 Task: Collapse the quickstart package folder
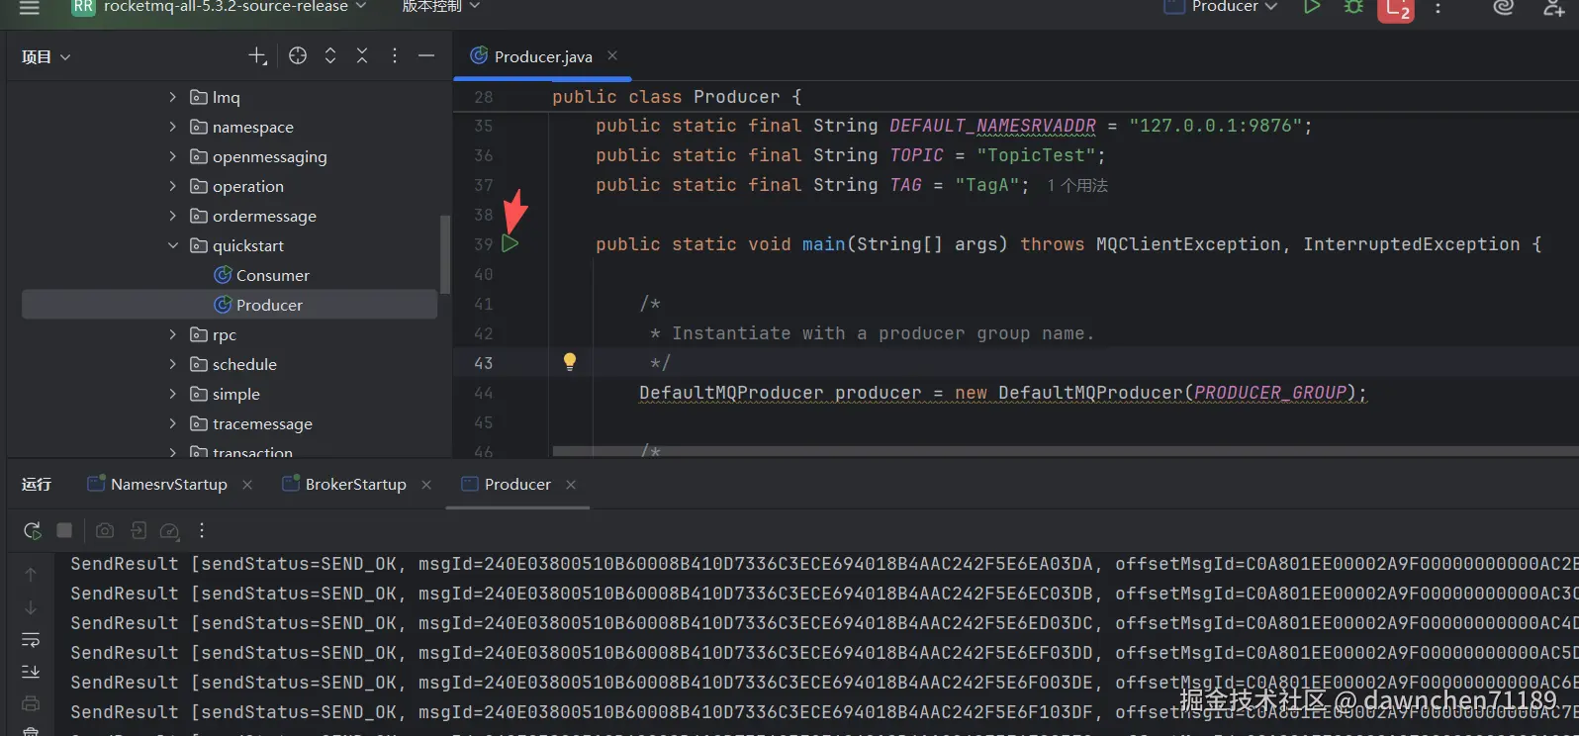click(173, 245)
